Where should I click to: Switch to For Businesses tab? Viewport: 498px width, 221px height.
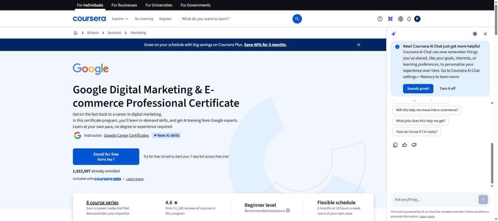[x=124, y=5]
